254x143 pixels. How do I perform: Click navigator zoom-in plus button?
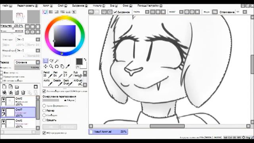click(33, 27)
